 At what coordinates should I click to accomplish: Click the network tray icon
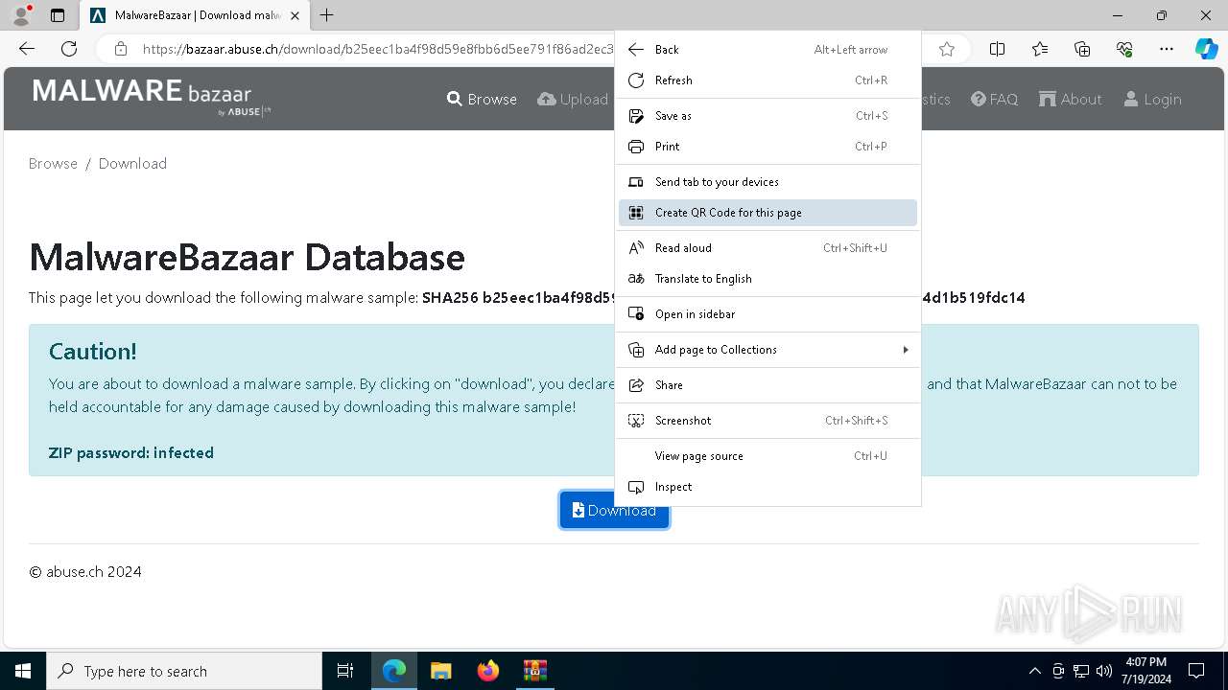[x=1081, y=671]
